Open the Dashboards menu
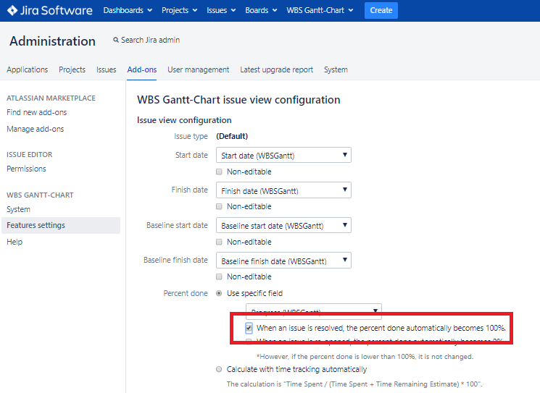The height and width of the screenshot is (393, 540). click(128, 10)
